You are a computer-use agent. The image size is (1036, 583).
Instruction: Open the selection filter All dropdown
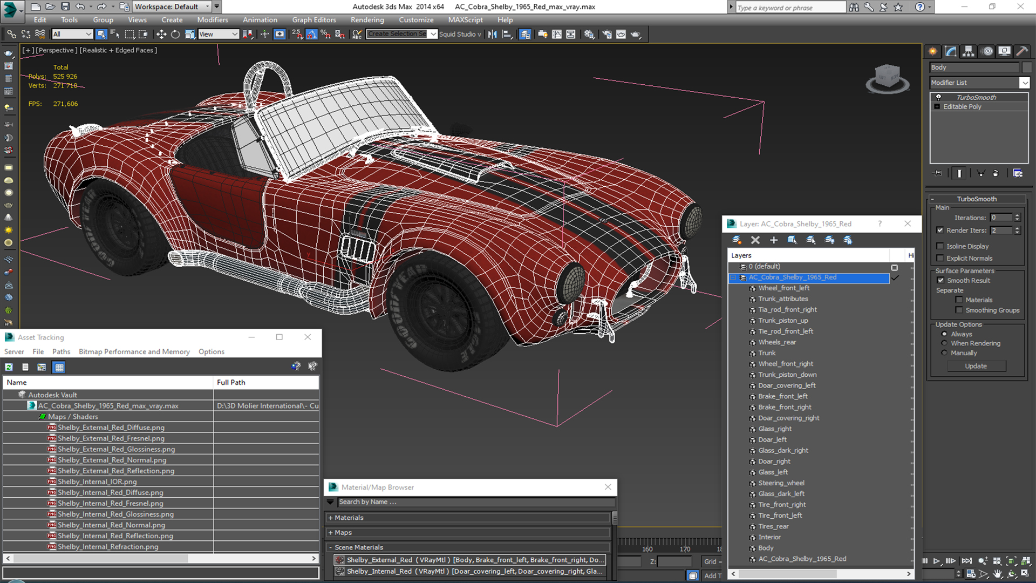click(x=72, y=34)
